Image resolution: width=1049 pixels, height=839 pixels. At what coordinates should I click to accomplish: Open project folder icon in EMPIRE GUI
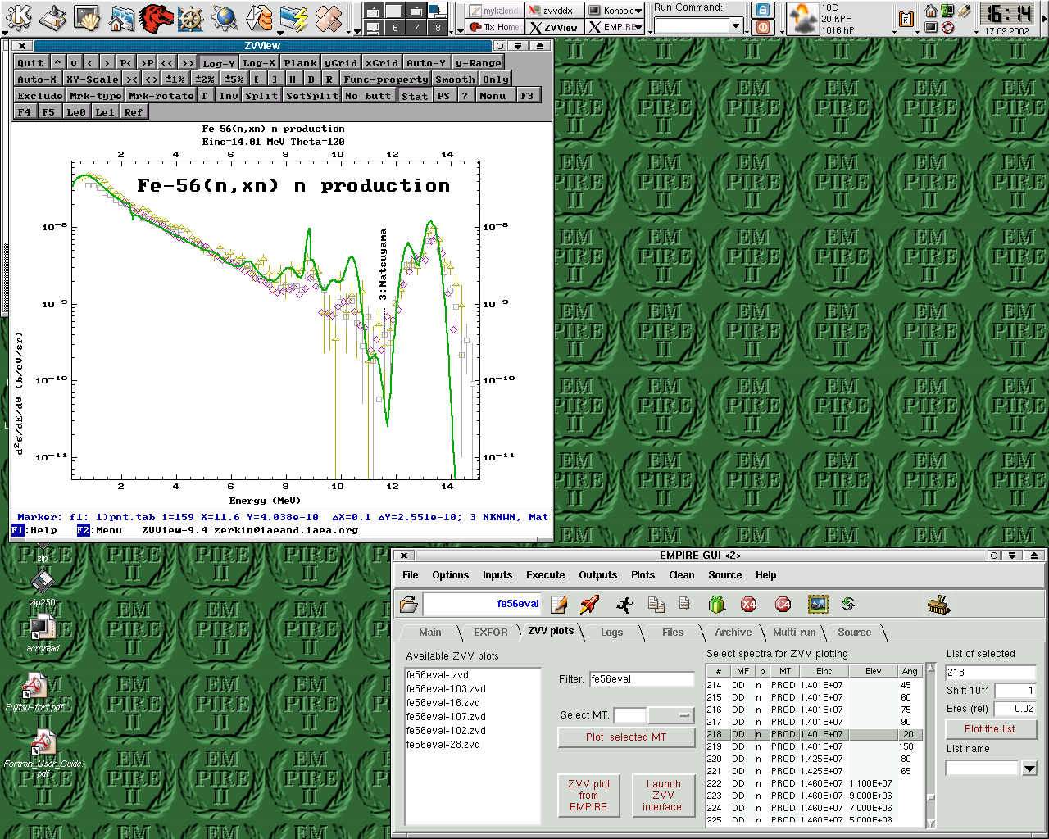click(x=408, y=605)
